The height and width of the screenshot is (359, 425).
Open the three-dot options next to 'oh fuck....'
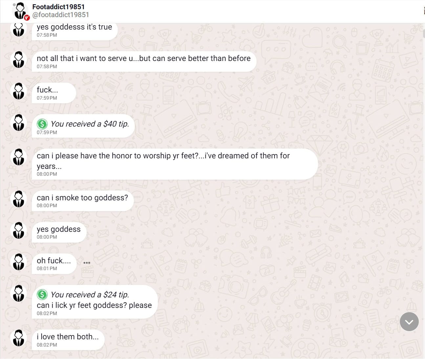tap(87, 263)
